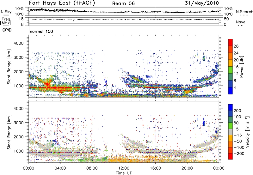
Task: Click the '3000' tick in the velocity panel
Action: 18,123
